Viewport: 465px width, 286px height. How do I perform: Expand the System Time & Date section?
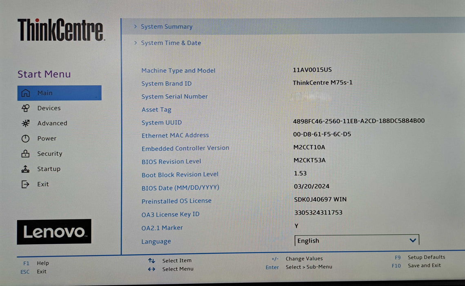tap(171, 43)
